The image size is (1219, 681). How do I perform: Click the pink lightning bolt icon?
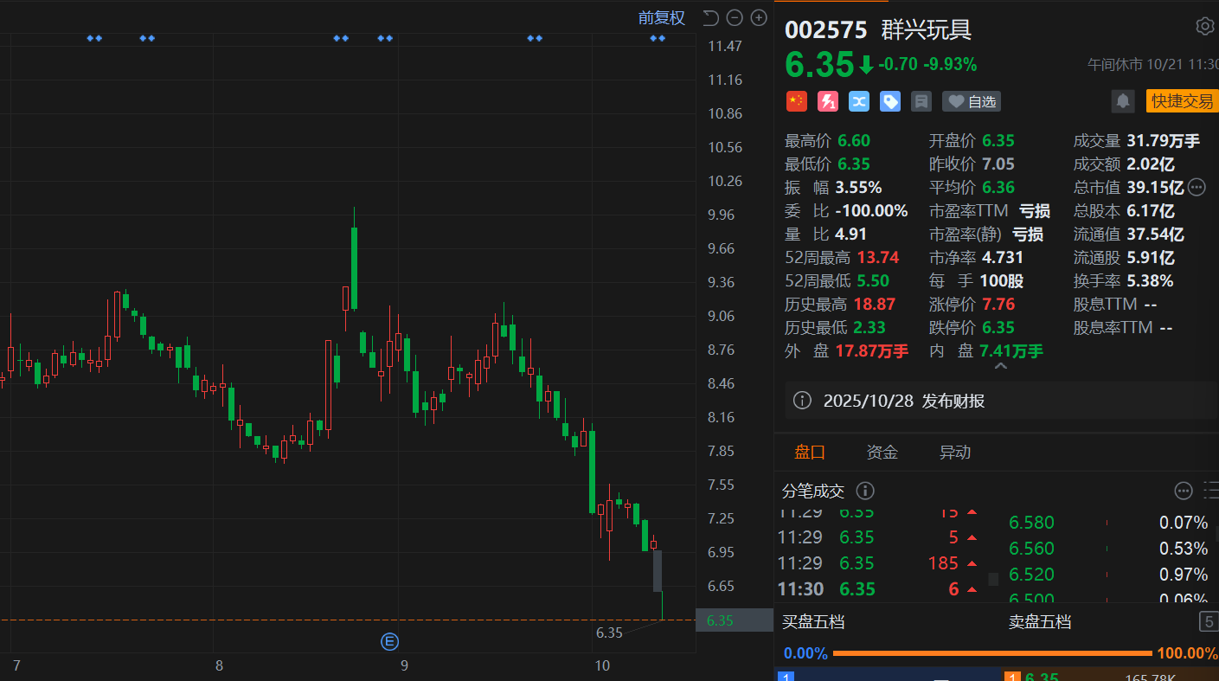tap(828, 101)
